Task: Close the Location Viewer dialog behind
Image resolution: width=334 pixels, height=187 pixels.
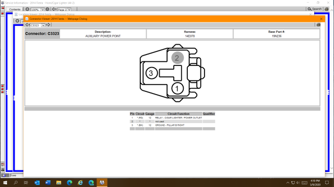Action: (311, 14)
